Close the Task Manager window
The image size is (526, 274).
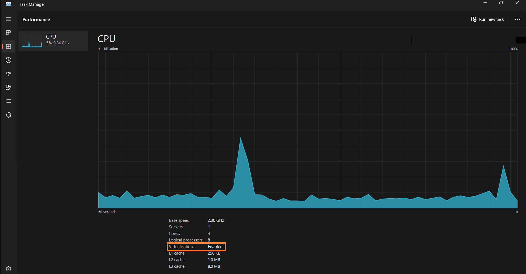click(x=517, y=3)
